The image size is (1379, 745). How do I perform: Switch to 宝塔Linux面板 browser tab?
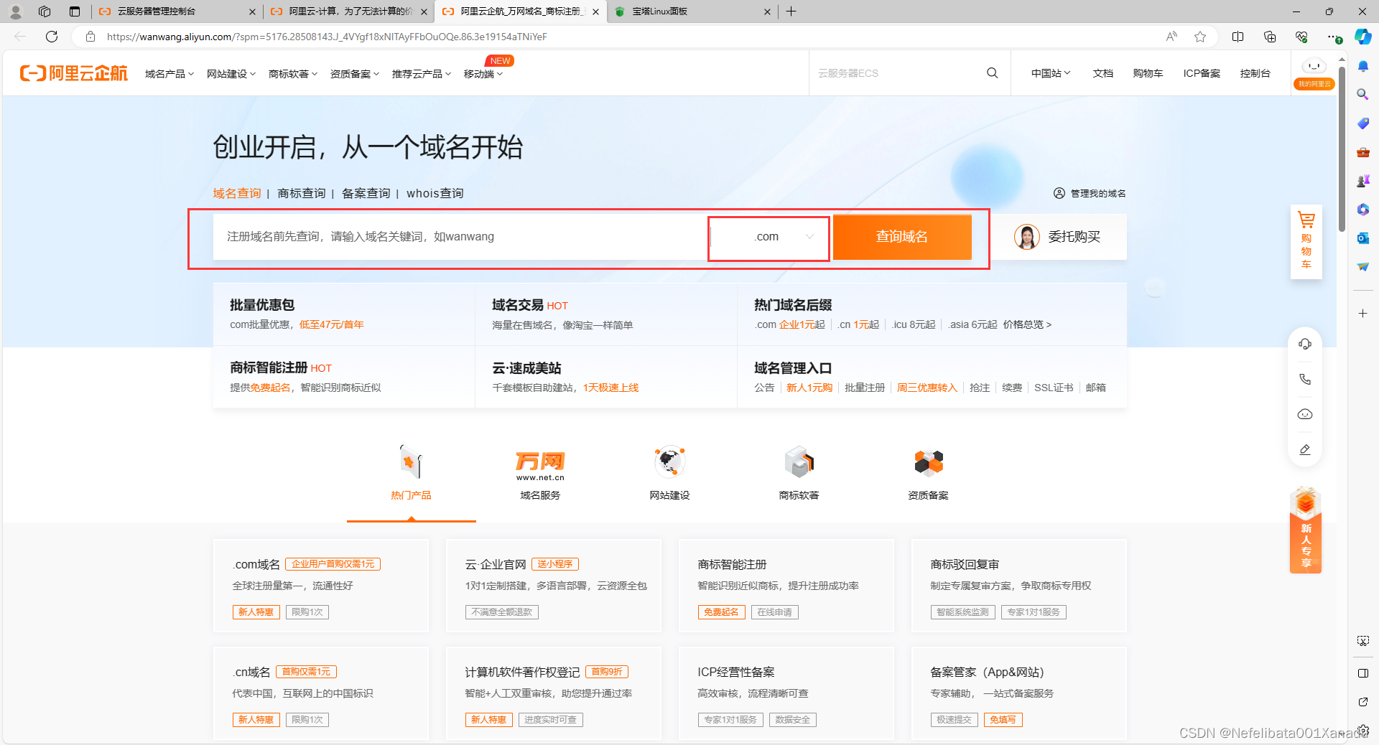click(693, 11)
